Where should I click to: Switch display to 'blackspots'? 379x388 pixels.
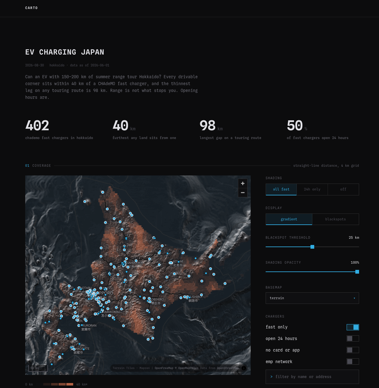pos(335,219)
